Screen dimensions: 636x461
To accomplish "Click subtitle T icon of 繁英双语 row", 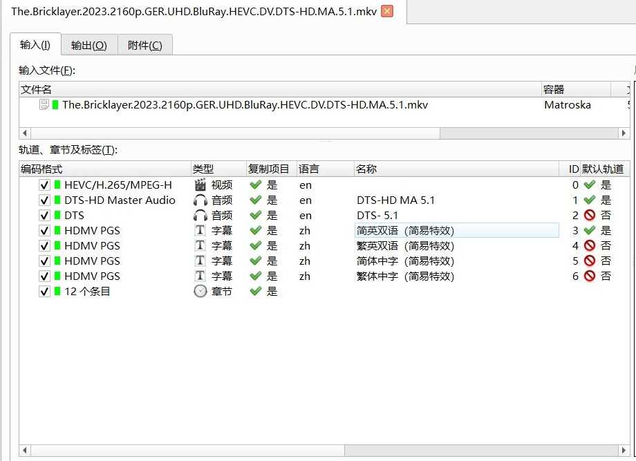I will tap(200, 245).
